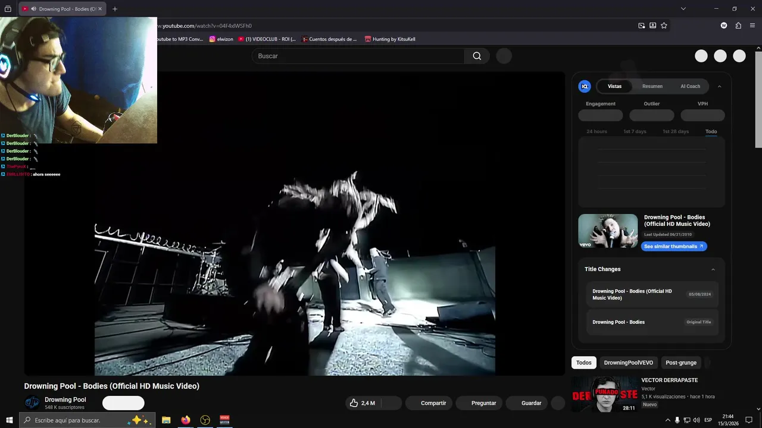Click the YouTube search magnifier button
The image size is (762, 428).
pos(477,56)
